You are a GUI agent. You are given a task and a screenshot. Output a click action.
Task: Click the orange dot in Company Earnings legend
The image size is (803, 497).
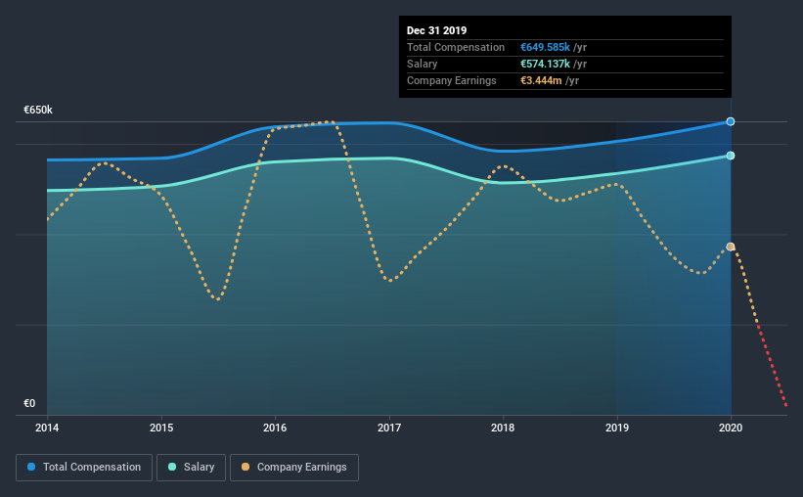(x=245, y=467)
